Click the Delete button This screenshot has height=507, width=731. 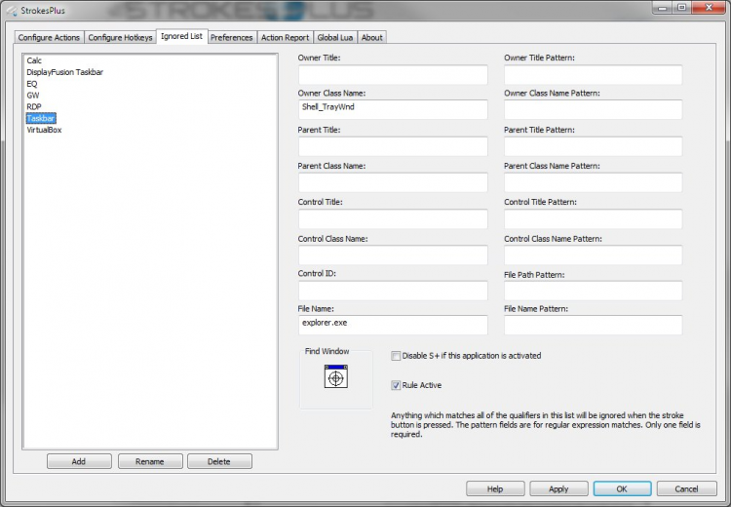point(219,461)
